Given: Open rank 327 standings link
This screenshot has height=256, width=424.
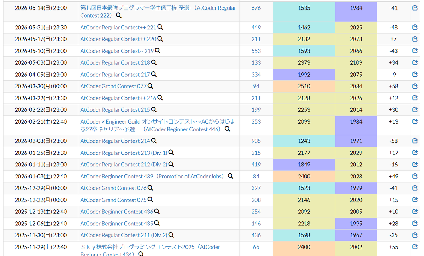Looking at the screenshot, I should coord(256,188).
